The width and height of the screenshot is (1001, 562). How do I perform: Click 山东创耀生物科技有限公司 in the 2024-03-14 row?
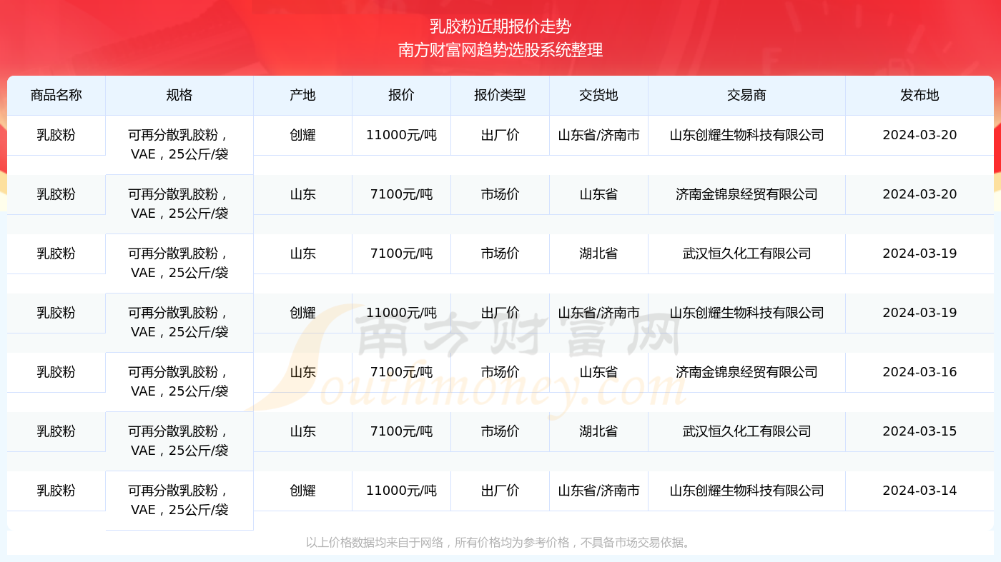click(x=746, y=491)
